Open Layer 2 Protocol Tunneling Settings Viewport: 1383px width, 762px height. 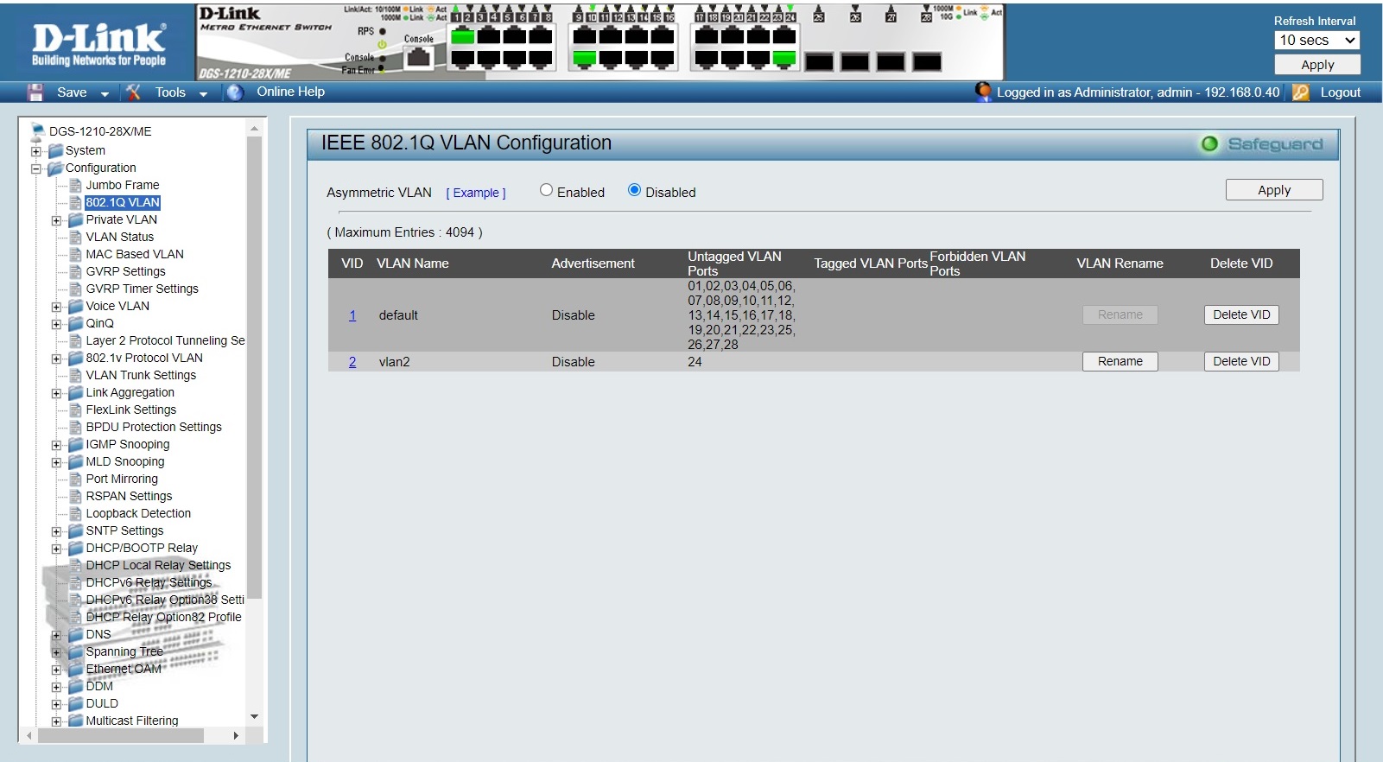pos(165,340)
